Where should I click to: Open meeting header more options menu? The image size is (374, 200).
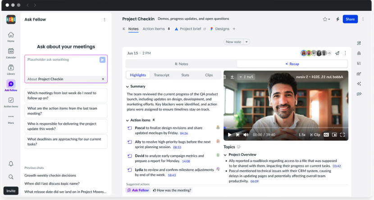click(x=363, y=19)
